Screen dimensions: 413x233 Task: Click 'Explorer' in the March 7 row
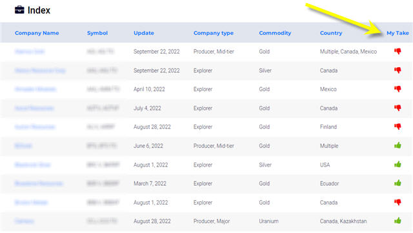click(203, 183)
